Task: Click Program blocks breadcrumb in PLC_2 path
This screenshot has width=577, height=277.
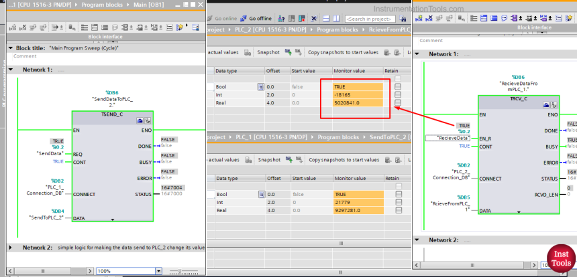Action: pos(337,29)
